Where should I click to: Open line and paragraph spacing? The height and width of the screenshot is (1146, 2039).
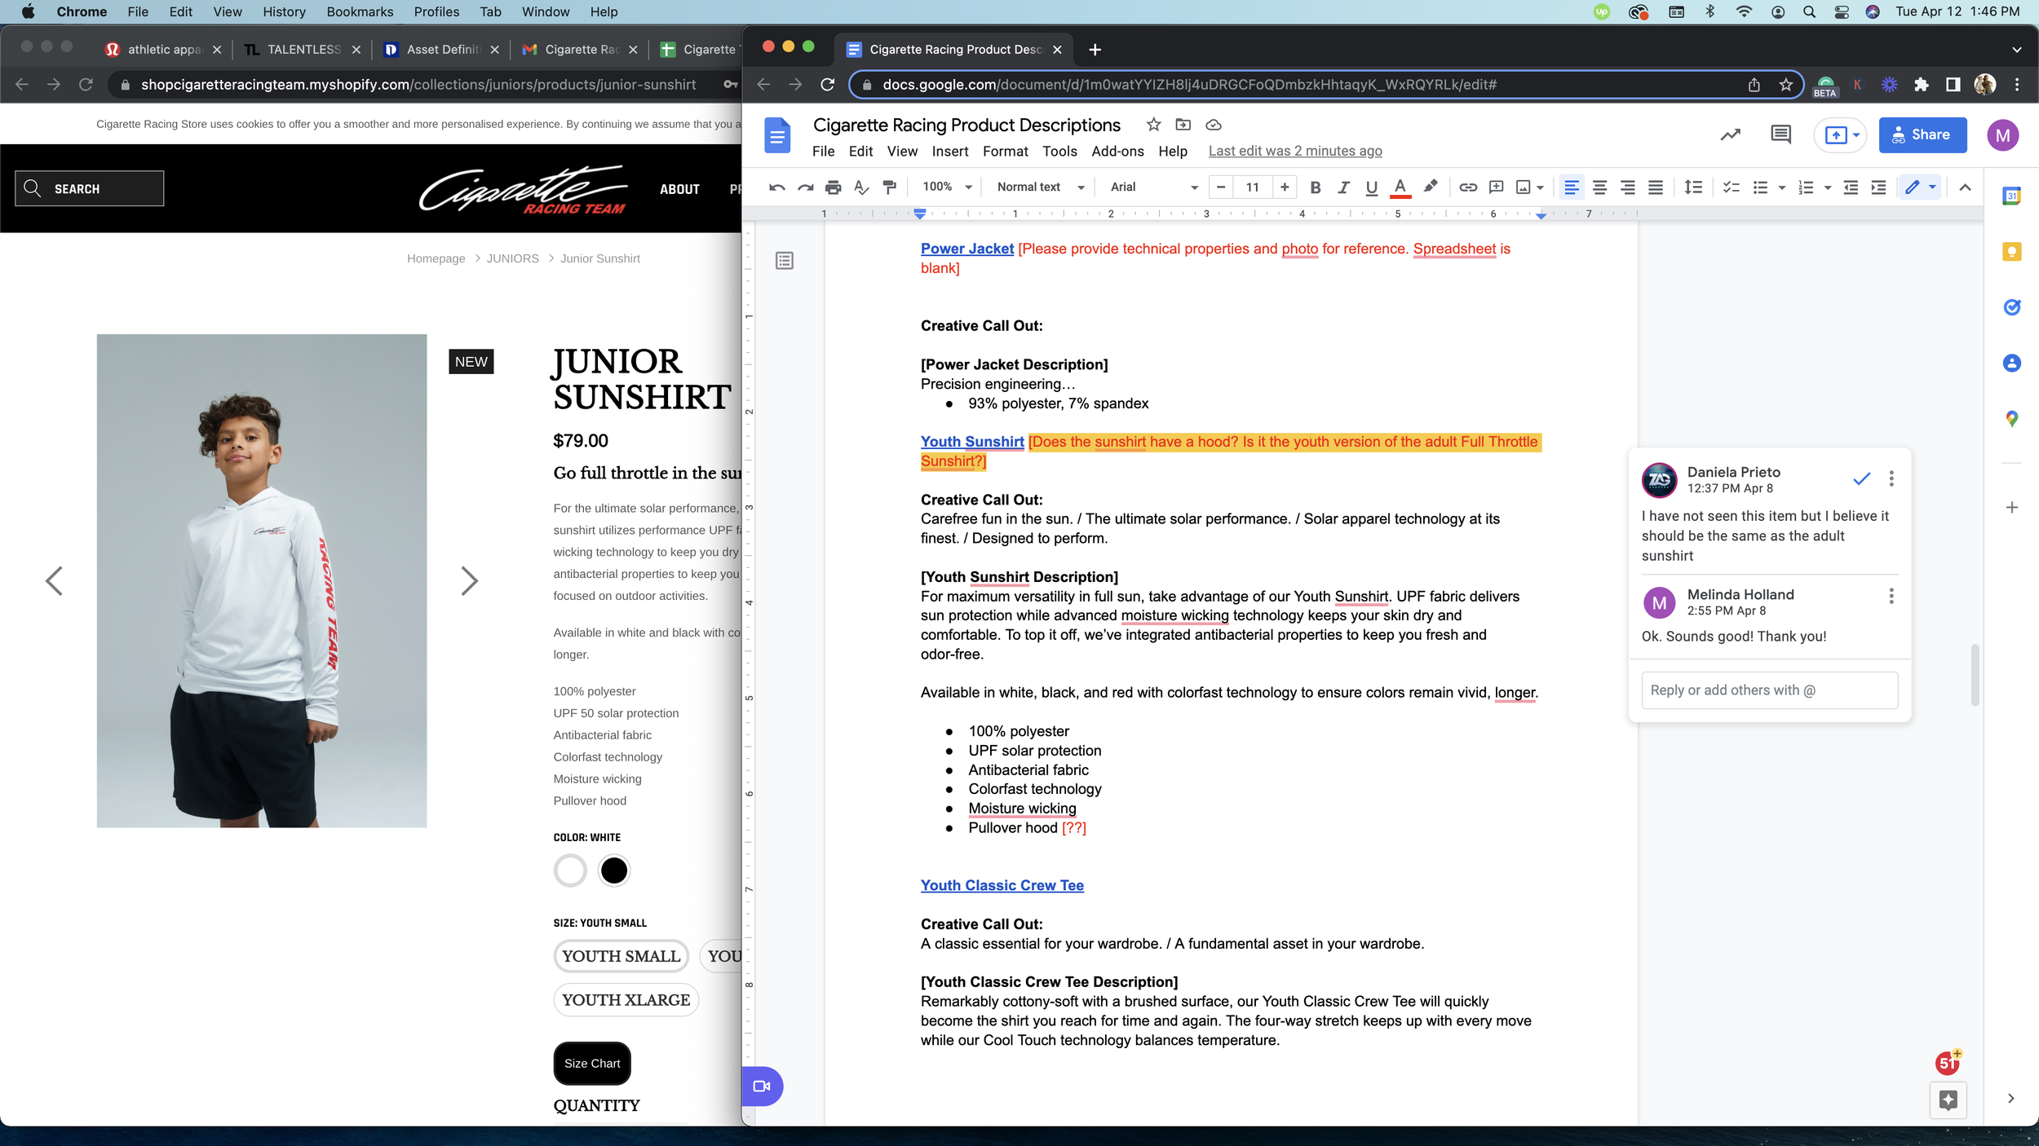(1693, 187)
